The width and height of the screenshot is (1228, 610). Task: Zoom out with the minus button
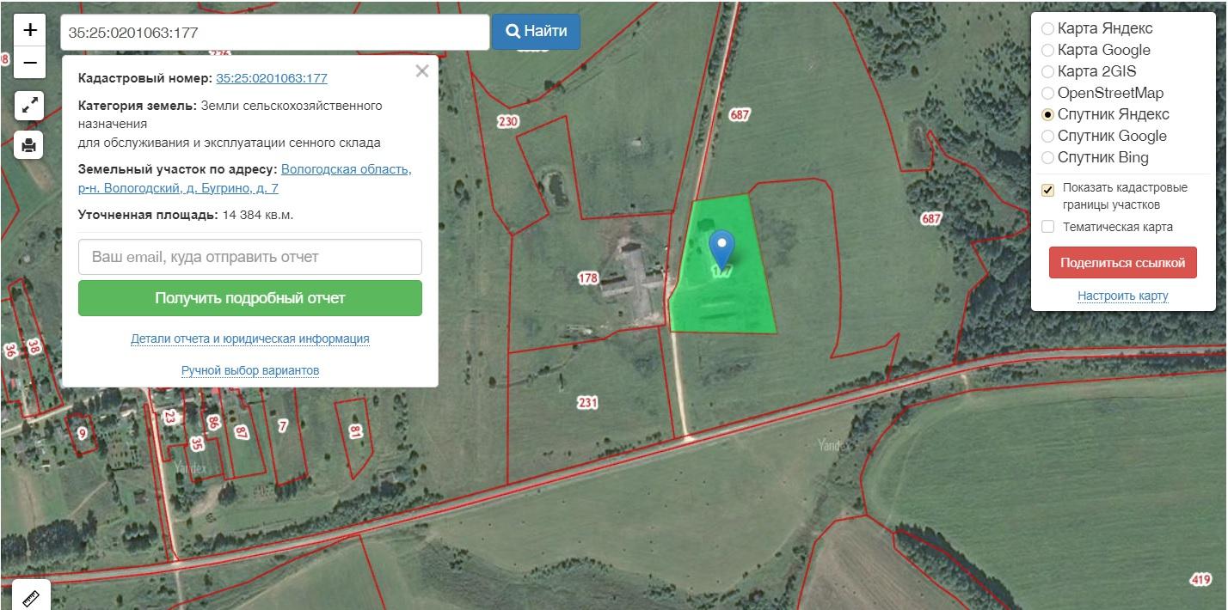point(30,63)
